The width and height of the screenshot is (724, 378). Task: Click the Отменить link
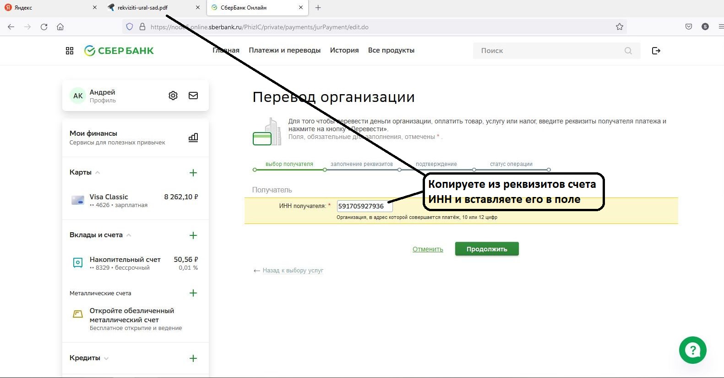tap(428, 249)
